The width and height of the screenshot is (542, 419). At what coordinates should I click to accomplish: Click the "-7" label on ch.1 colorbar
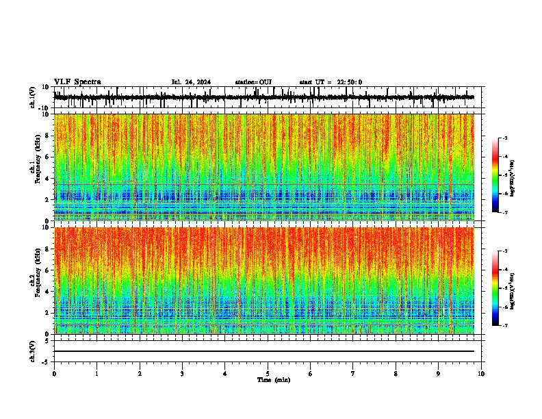[505, 212]
